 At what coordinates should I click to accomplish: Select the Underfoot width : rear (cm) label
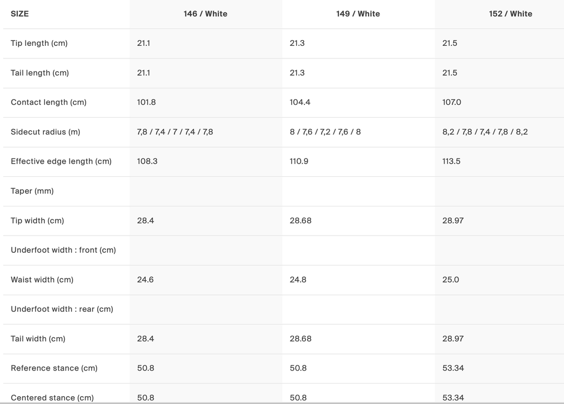point(62,309)
